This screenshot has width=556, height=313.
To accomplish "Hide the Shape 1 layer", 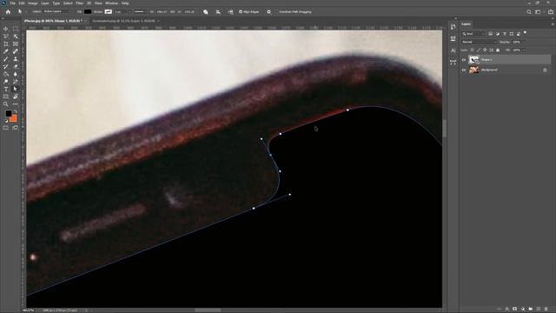I will pos(463,60).
